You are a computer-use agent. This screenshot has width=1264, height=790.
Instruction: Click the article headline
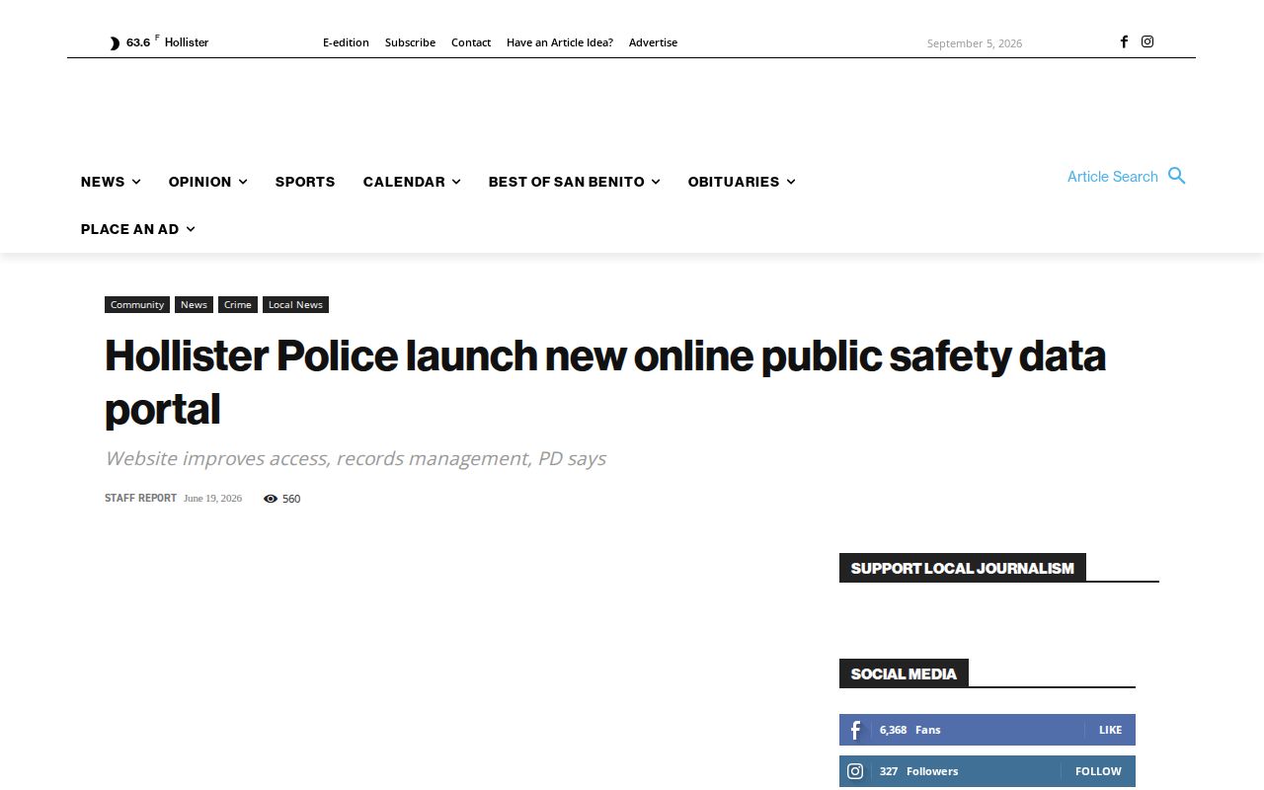coord(605,382)
